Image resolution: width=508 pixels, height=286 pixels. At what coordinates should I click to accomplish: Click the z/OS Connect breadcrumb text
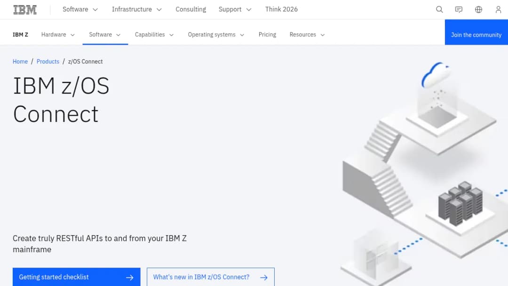point(85,62)
